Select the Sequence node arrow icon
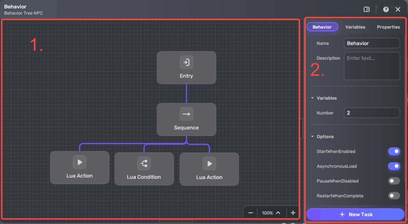 [x=186, y=114]
